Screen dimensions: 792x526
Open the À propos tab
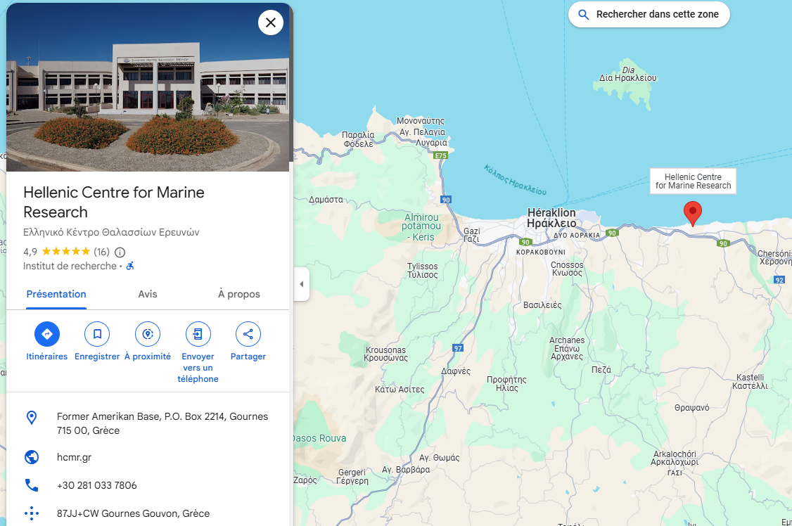click(x=239, y=295)
